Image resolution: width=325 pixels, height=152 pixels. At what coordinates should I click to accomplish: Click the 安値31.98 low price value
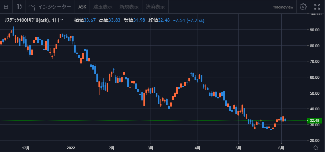tap(134, 20)
